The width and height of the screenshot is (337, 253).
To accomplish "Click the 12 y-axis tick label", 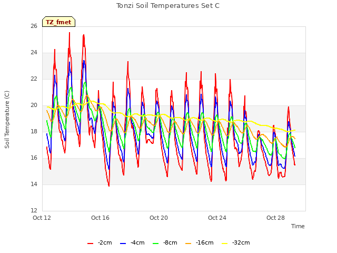I will 34,210.
